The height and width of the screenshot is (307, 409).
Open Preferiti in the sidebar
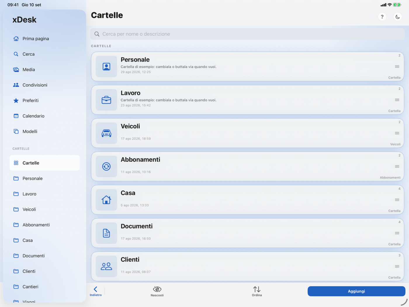pos(44,101)
